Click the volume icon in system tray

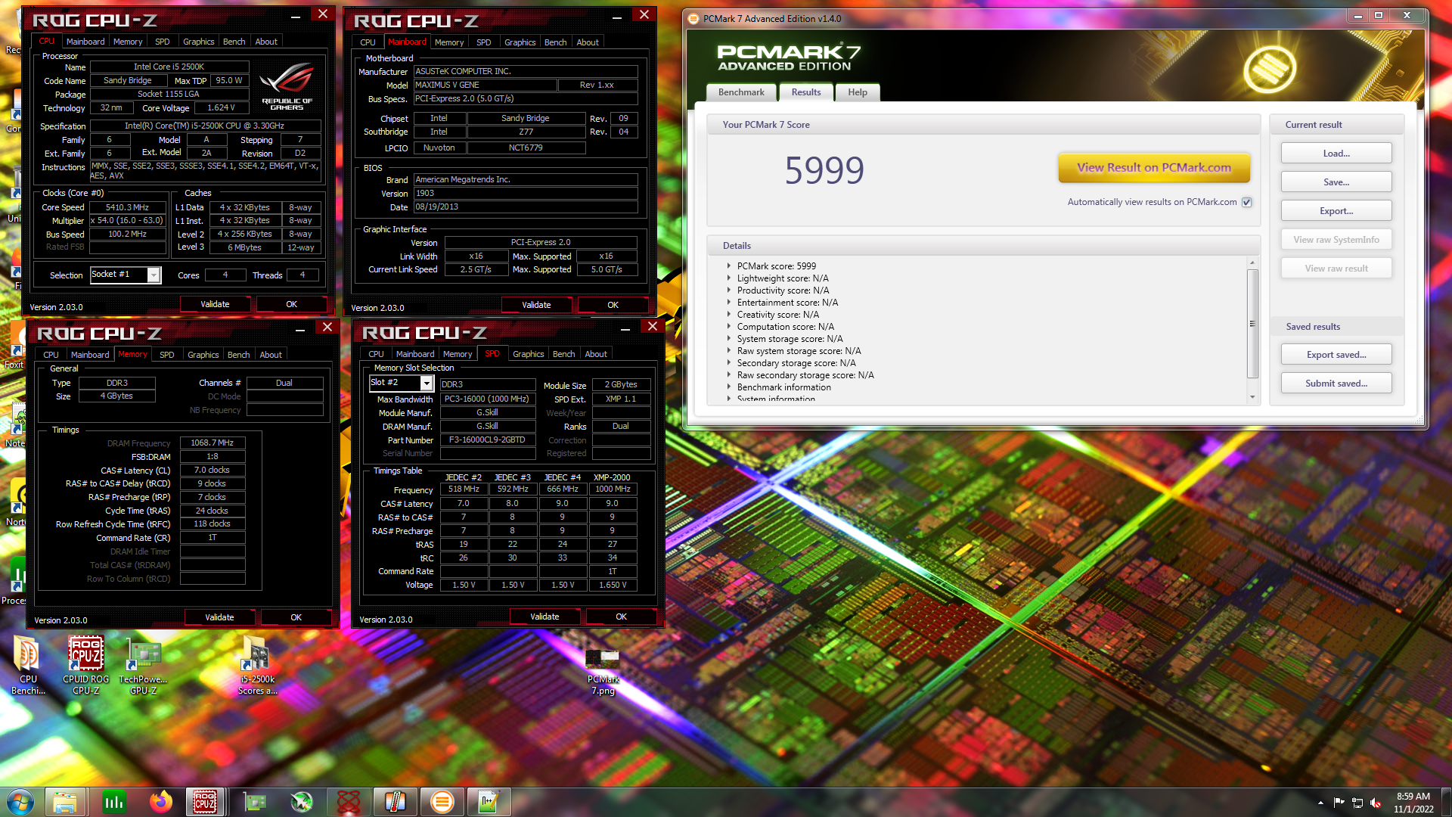tap(1376, 803)
